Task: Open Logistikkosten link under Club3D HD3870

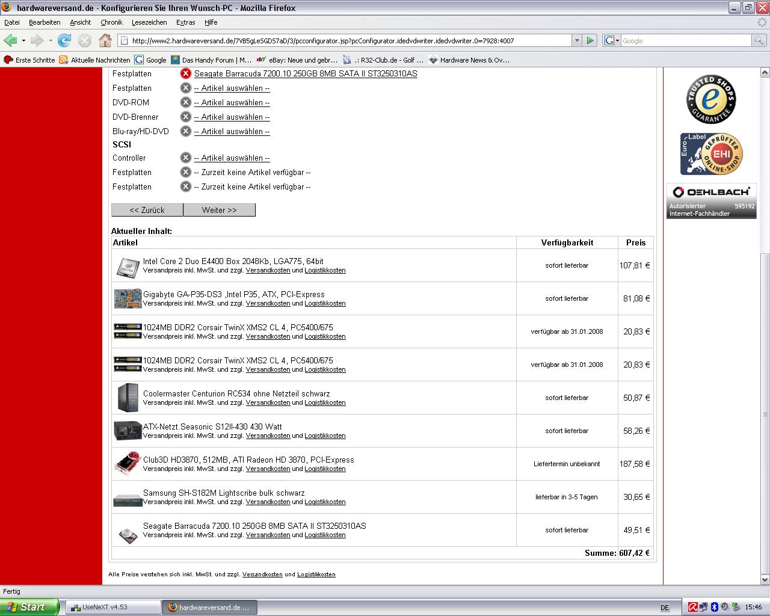Action: (325, 469)
